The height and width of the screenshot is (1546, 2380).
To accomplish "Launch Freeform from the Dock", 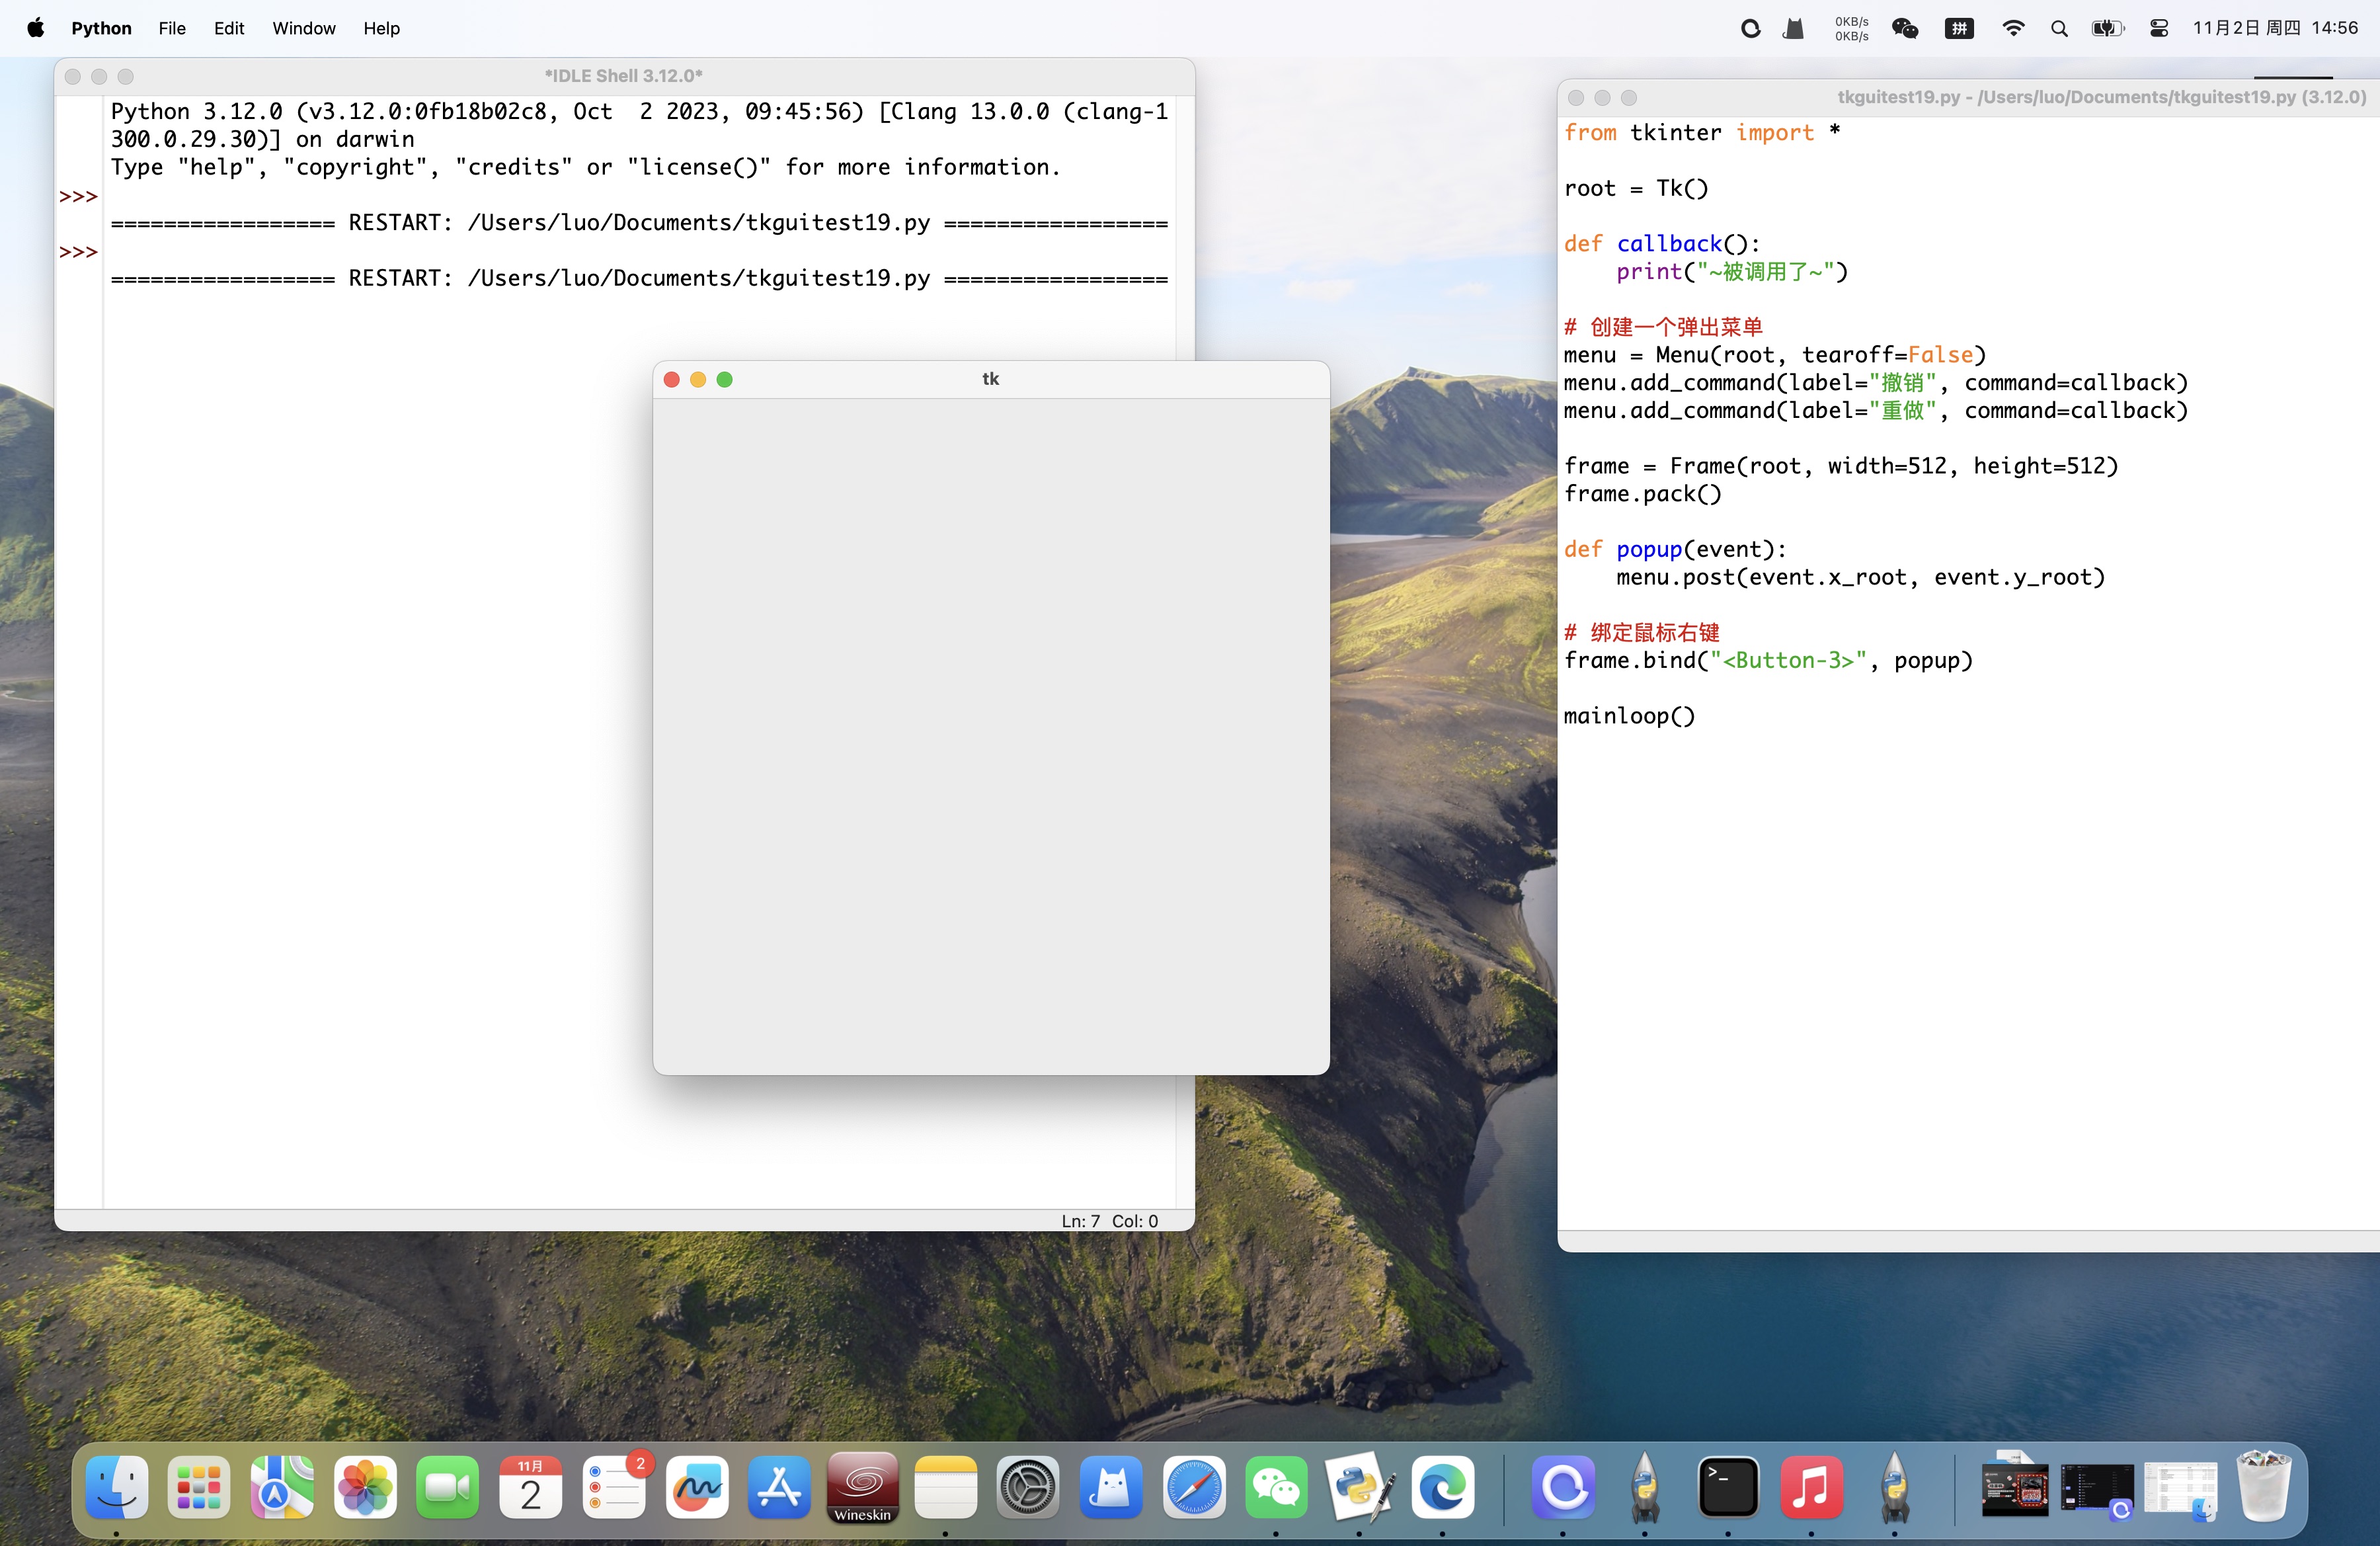I will (x=697, y=1487).
